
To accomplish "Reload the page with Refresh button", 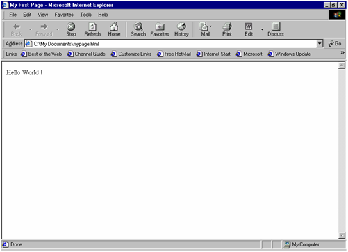I will [x=92, y=29].
